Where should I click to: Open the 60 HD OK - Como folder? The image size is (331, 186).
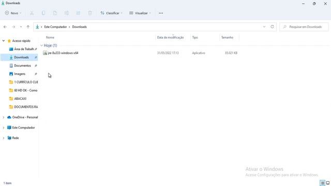tap(25, 90)
